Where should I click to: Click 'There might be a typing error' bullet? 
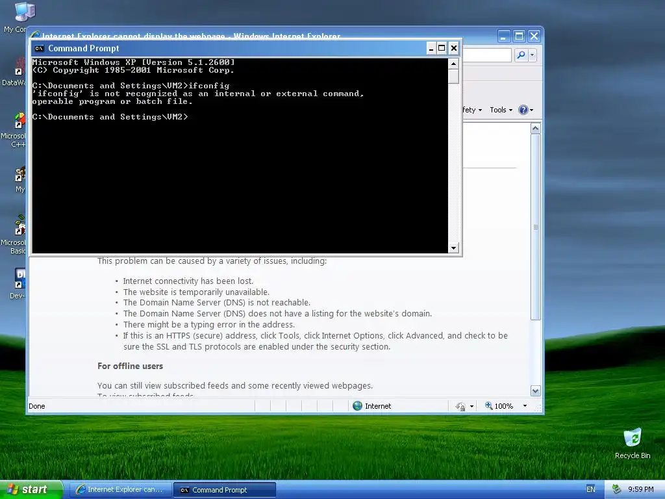tap(208, 325)
